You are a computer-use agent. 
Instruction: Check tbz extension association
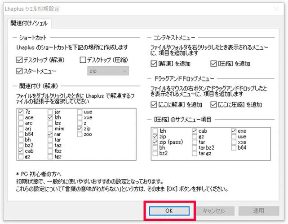coord(50,151)
